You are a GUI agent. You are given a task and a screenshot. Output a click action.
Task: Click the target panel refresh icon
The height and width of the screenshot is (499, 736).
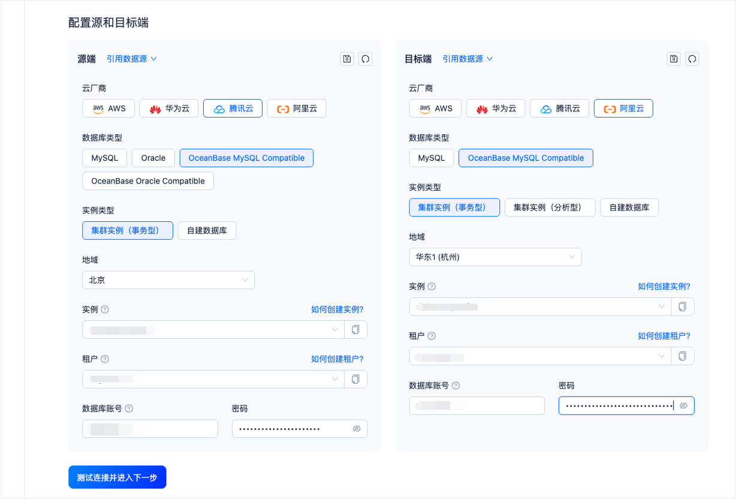tap(692, 59)
